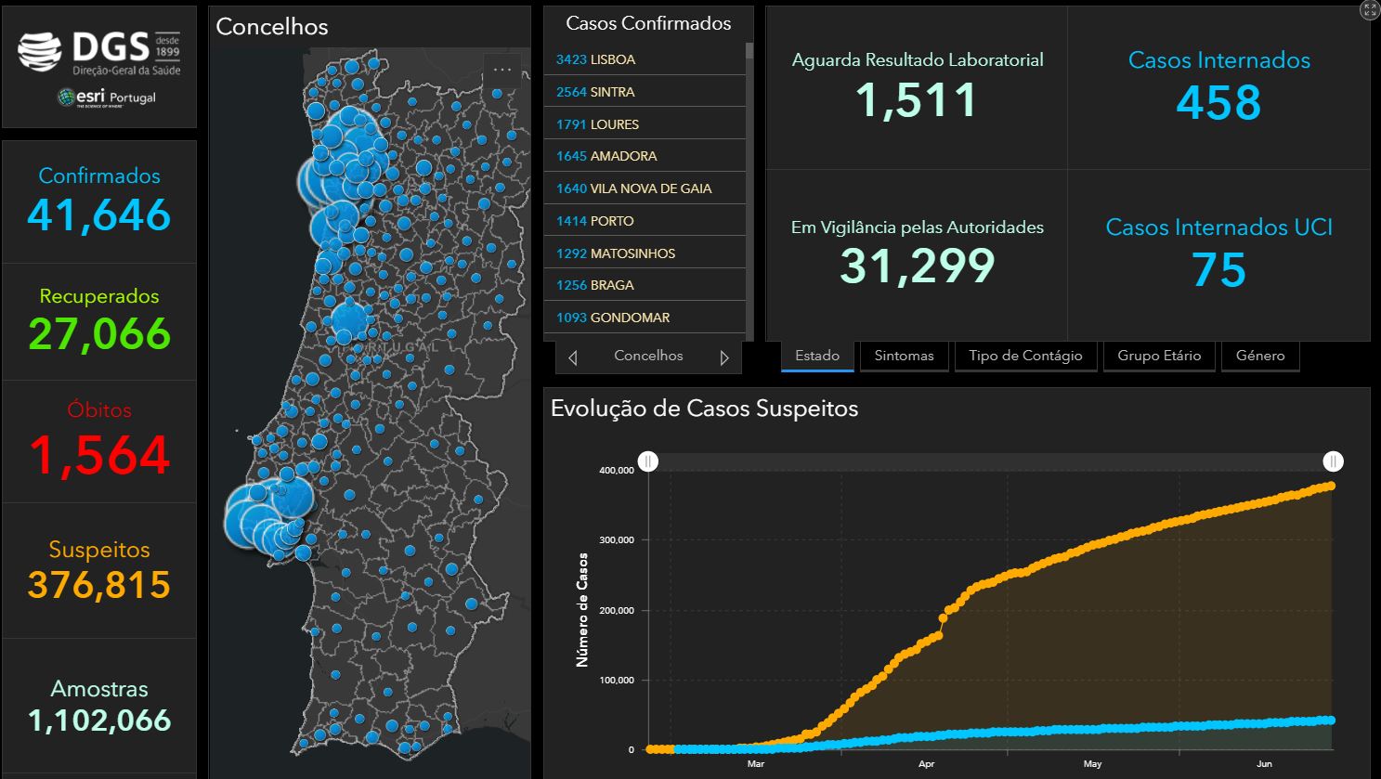
Task: Select the BRAGA list entry
Action: pos(645,285)
